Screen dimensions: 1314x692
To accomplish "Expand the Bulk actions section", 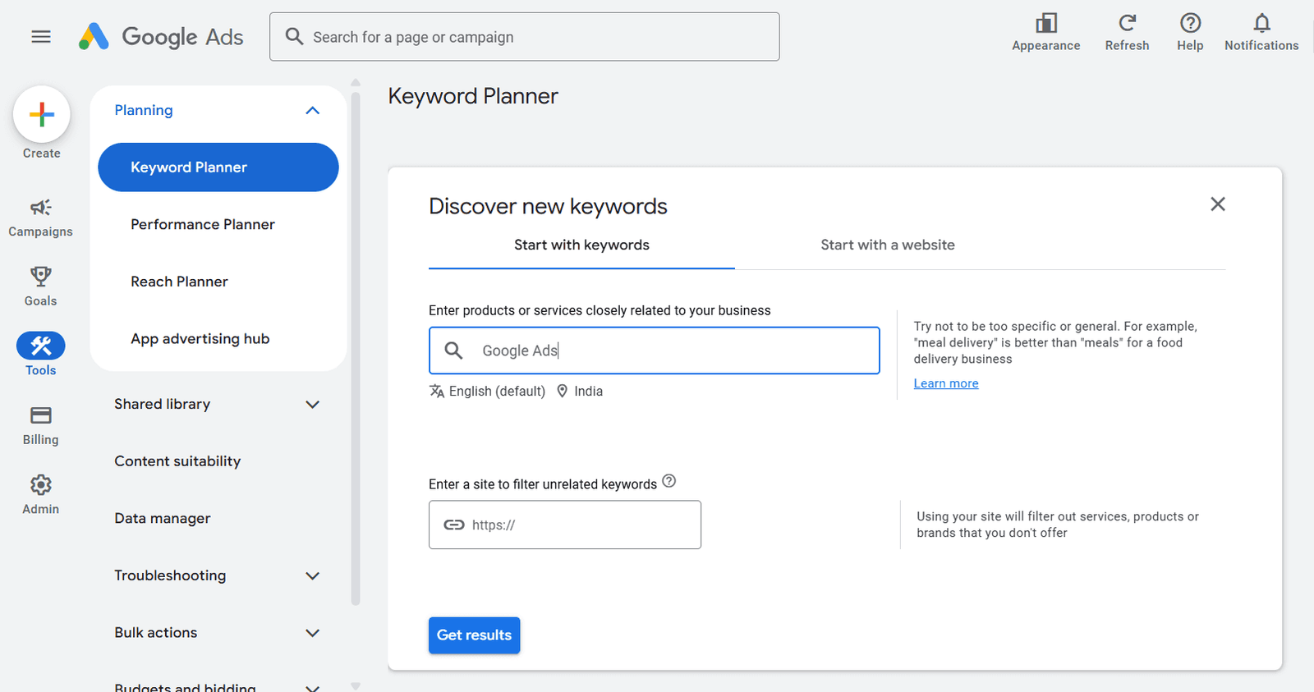I will [x=312, y=633].
